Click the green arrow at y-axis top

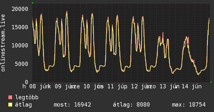coord(32,3)
